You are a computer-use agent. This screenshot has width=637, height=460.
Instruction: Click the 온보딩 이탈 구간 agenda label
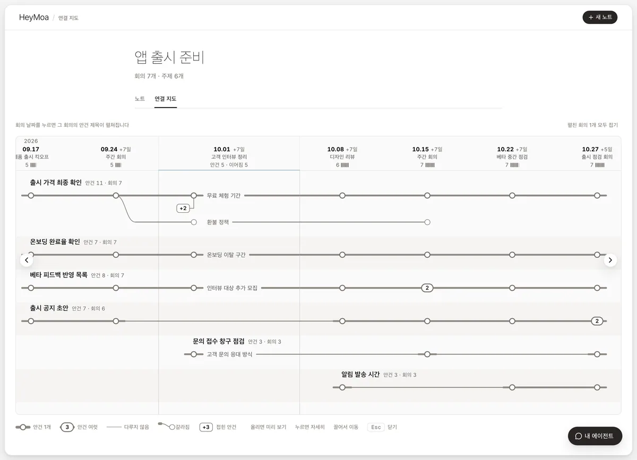(226, 255)
